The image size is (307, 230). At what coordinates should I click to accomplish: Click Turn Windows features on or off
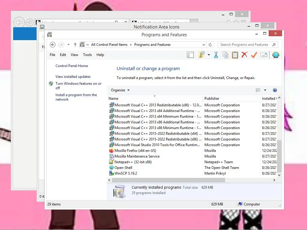pos(78,86)
